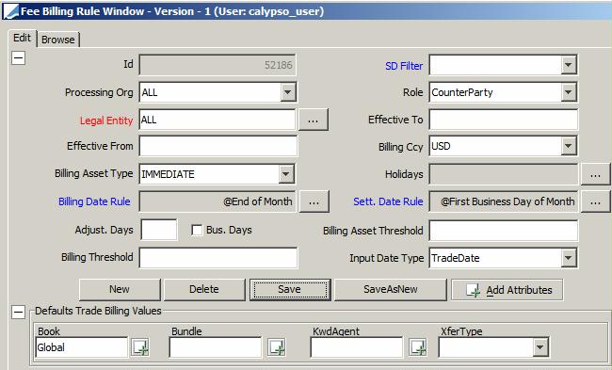The width and height of the screenshot is (612, 370).
Task: Click the red Legal Entity label
Action: pos(106,121)
